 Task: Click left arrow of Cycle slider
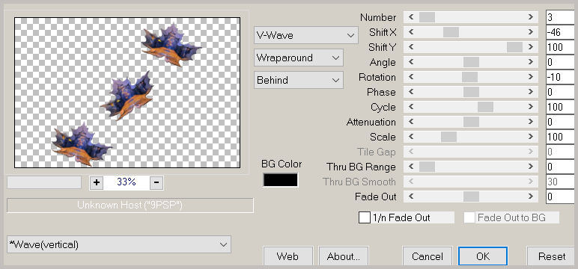[411, 107]
